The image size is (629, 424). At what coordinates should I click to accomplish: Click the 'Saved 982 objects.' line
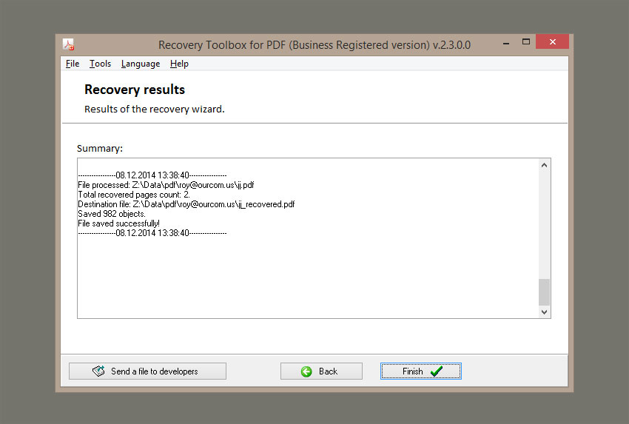click(112, 214)
